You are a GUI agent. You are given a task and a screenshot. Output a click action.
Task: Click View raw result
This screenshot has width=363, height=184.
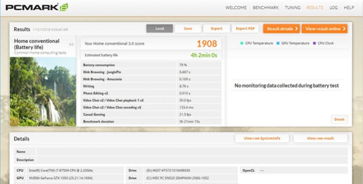tap(321, 138)
